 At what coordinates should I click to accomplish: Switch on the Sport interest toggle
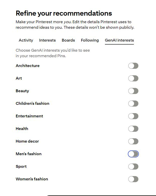tap(133, 167)
